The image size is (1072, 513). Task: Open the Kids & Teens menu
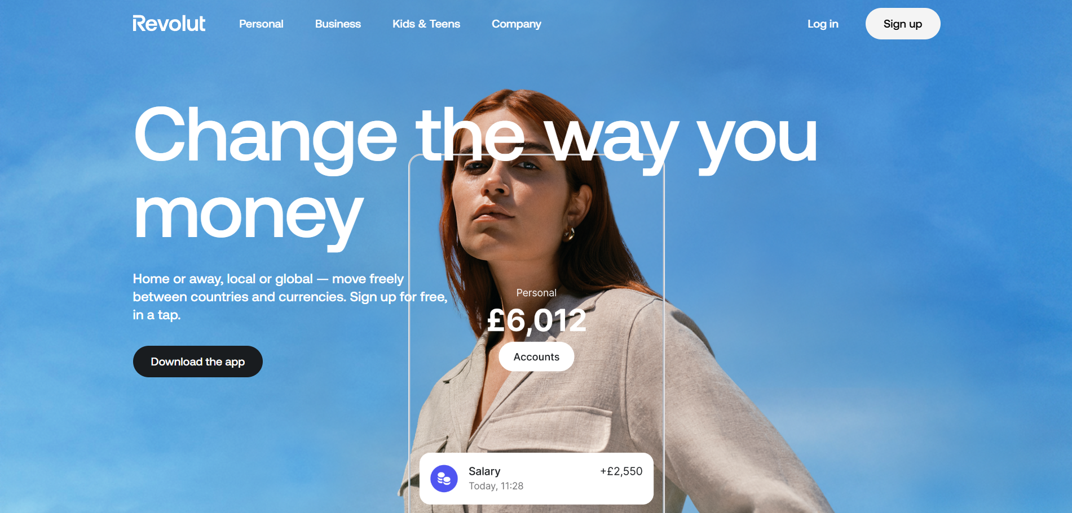coord(426,24)
